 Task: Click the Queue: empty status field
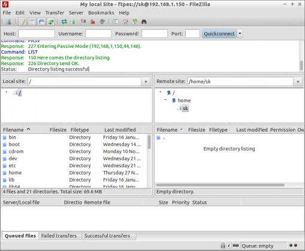[x=264, y=246]
